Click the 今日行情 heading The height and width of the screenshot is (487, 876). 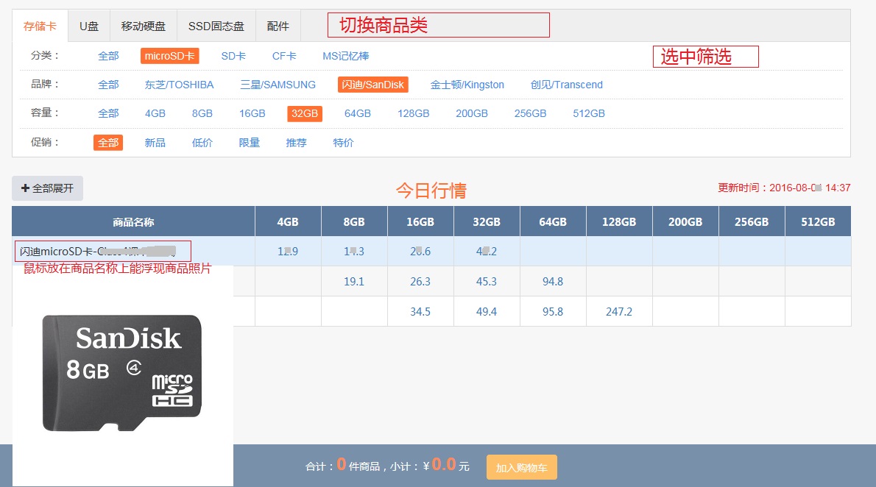[431, 191]
